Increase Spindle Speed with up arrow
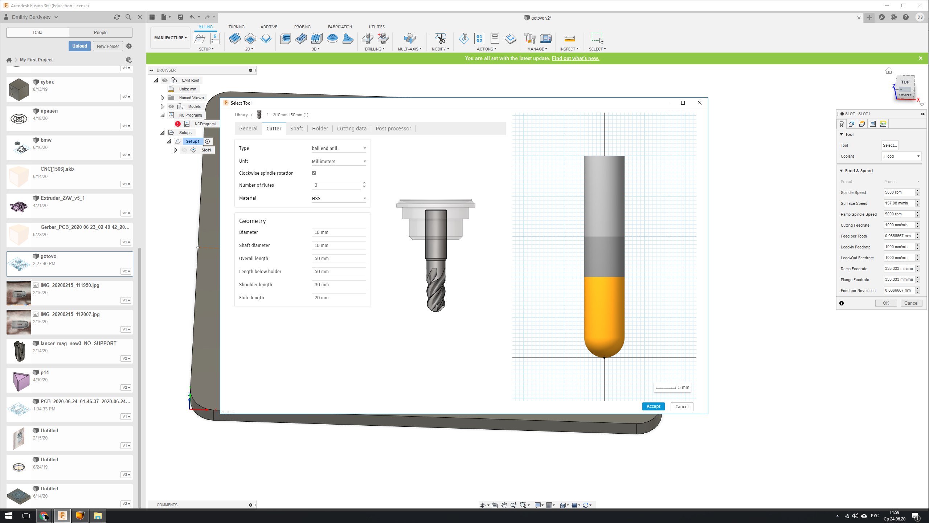Screen dimensions: 929x523 [918, 191]
